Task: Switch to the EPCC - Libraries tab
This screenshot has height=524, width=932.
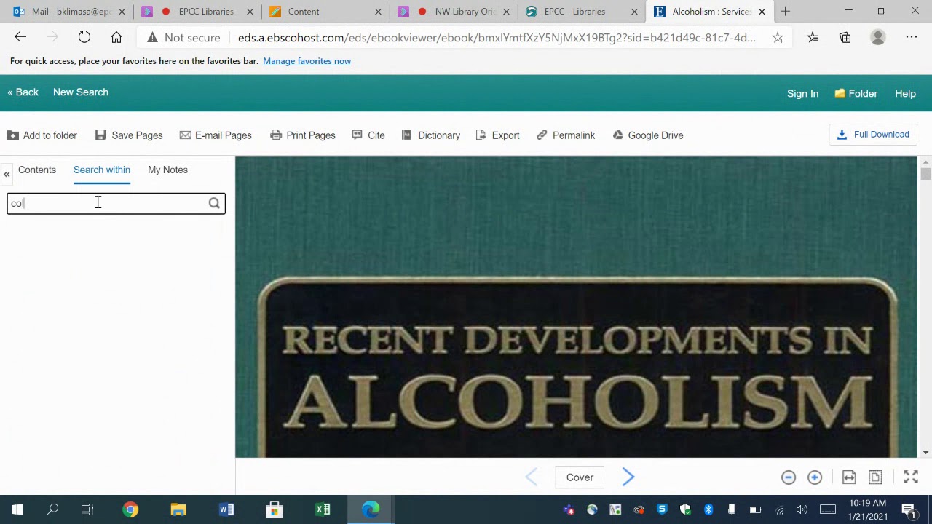Action: pos(582,12)
